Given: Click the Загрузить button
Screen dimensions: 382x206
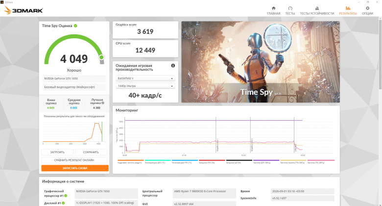Looking at the screenshot, I should click(x=57, y=152).
